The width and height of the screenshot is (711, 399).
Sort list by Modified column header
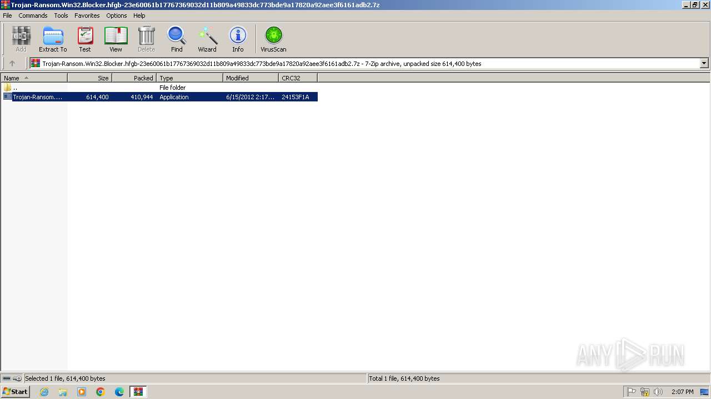(x=251, y=78)
